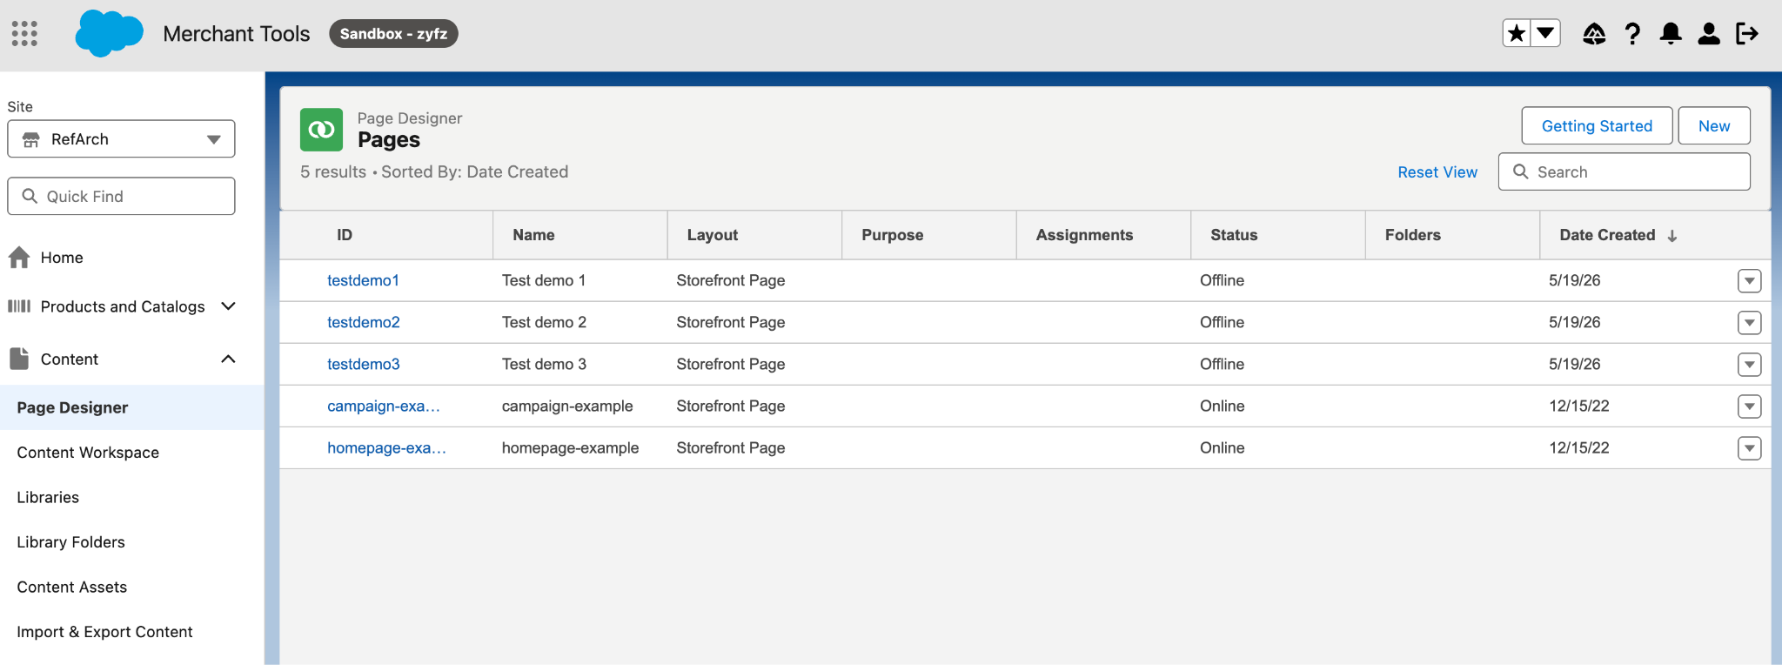Open the testdemo2 page link
Viewport: 1782px width, 665px height.
point(364,322)
